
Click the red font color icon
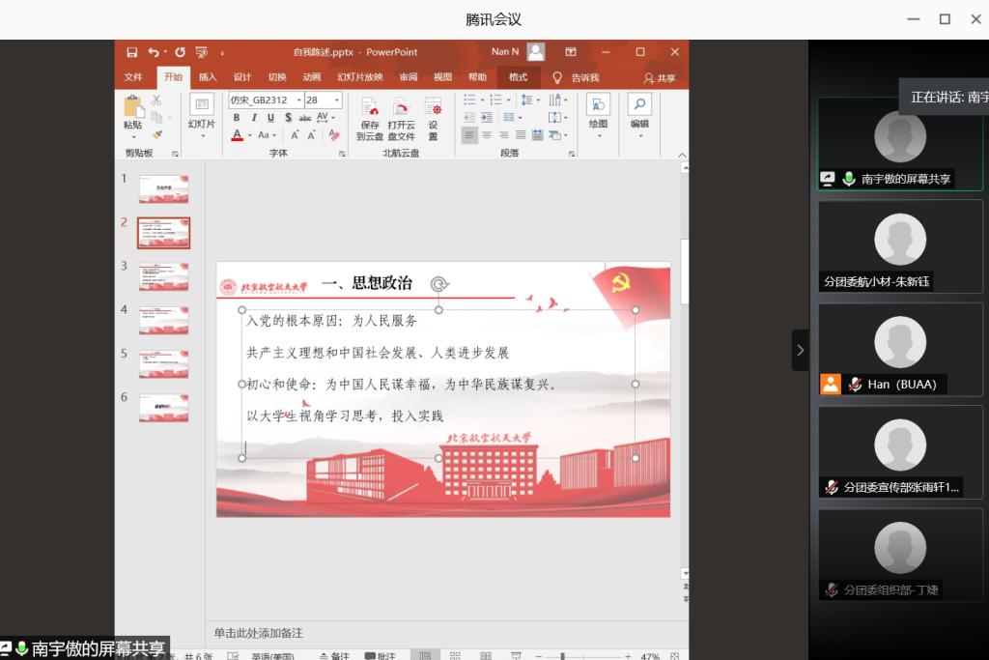[x=237, y=135]
